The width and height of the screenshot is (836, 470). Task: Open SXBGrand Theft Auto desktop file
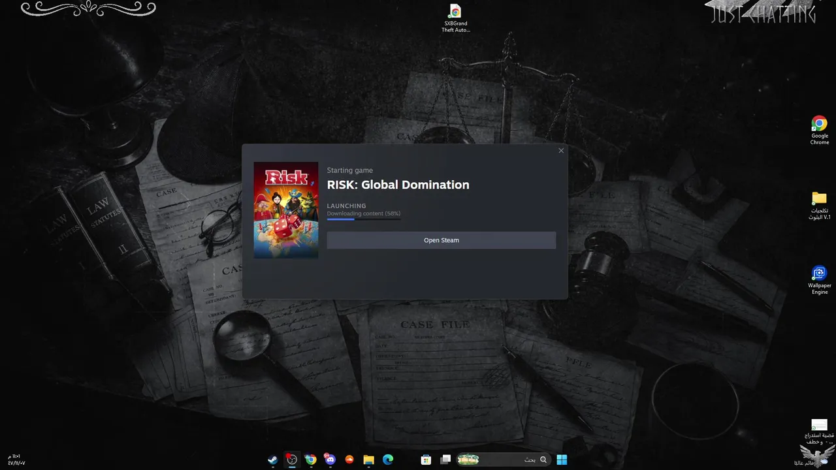[455, 18]
